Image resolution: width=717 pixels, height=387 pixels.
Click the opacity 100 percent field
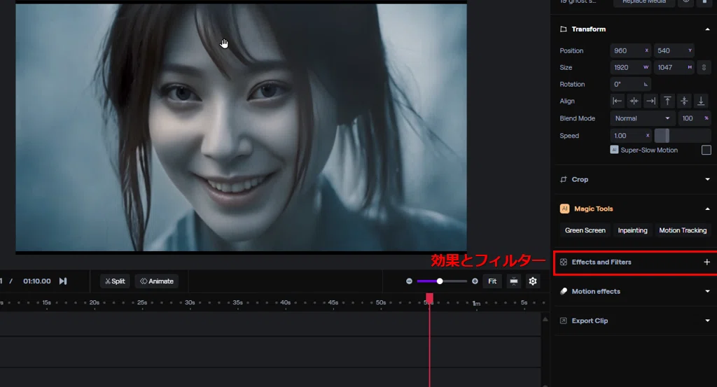(694, 118)
